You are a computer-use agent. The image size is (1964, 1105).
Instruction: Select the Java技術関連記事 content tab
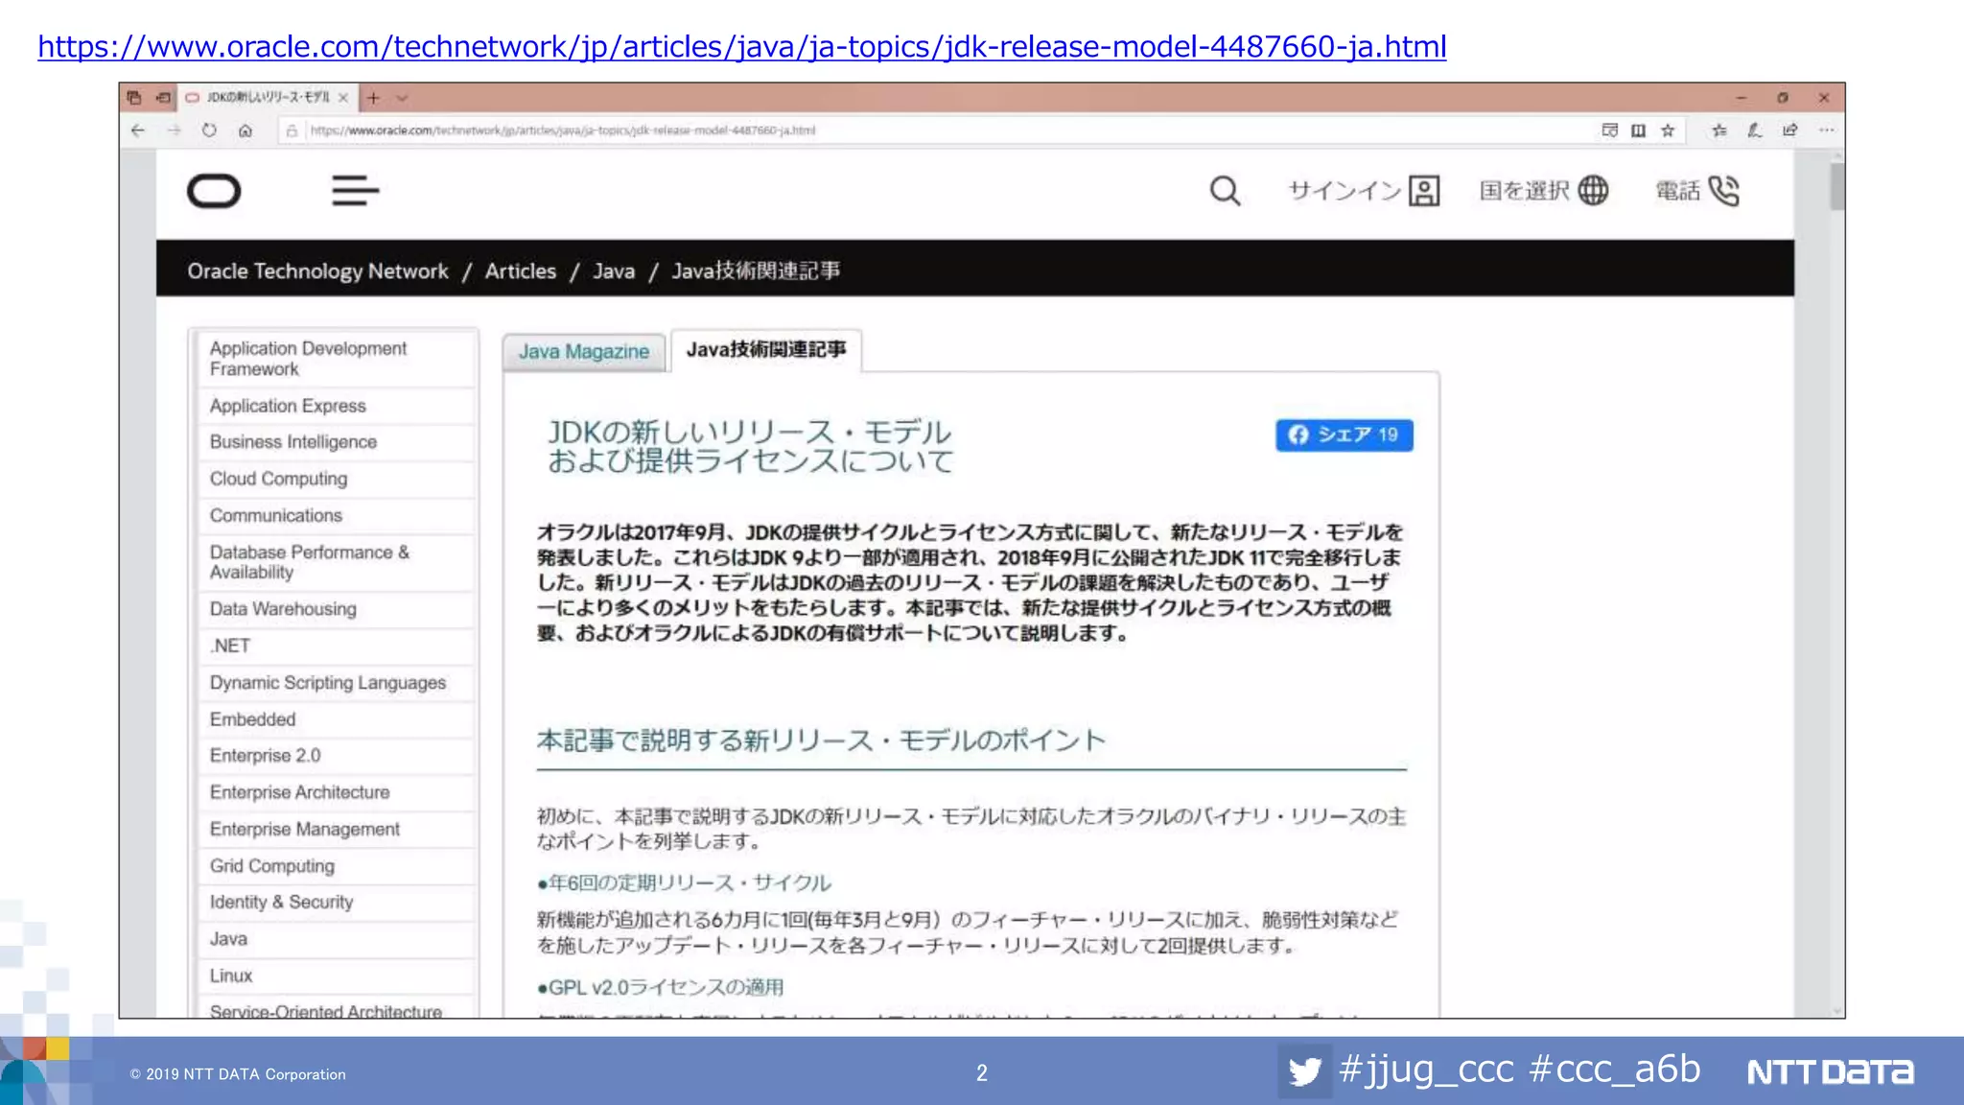pyautogui.click(x=766, y=350)
